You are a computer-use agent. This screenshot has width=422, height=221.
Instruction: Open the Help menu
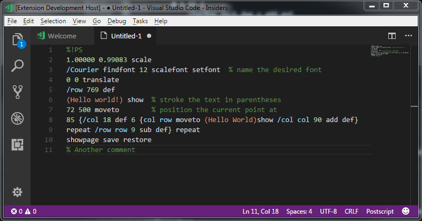(161, 21)
